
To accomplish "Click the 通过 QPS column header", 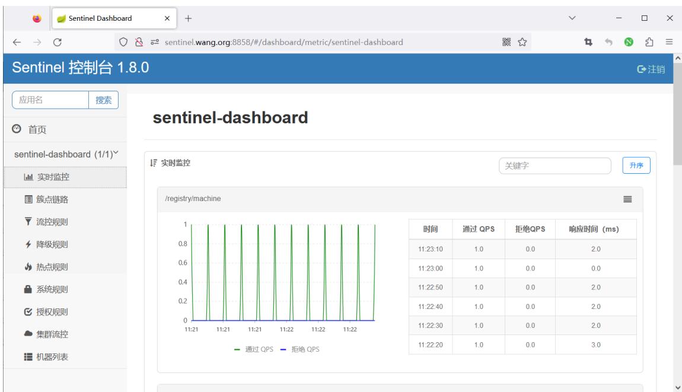I will pyautogui.click(x=479, y=230).
